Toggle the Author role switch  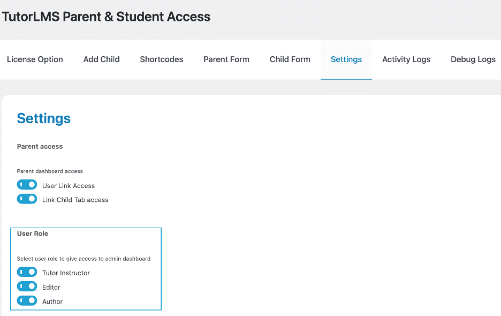coord(27,300)
